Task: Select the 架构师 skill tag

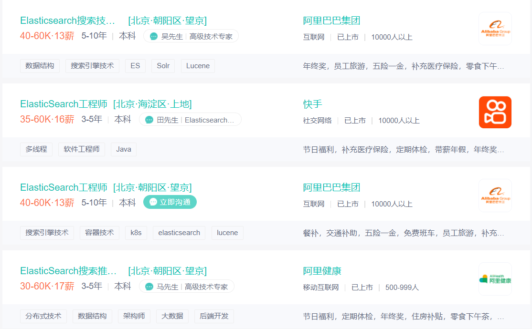Action: point(134,316)
